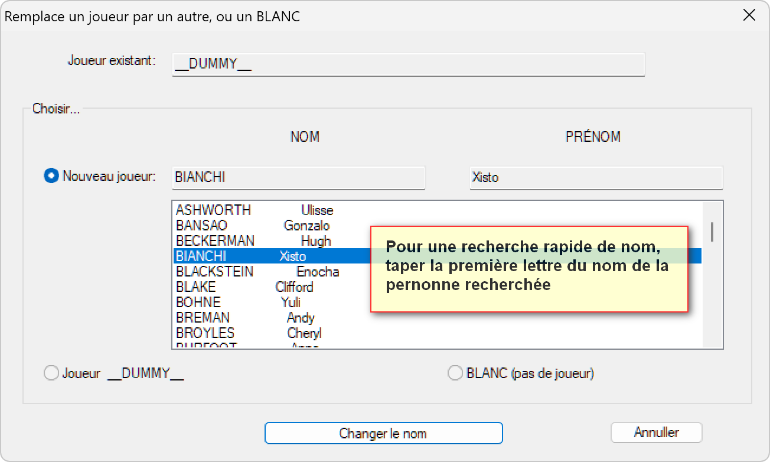Select the Nouveau joueur radio button

[51, 176]
